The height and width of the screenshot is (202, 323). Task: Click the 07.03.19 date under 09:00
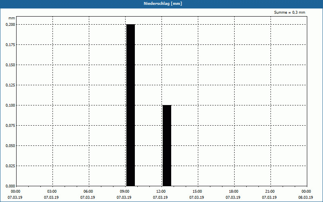click(124, 198)
